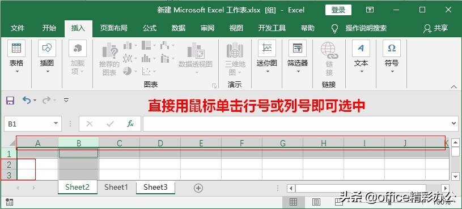Open the 迷你图 (Sparklines) group
The height and width of the screenshot is (209, 462).
pos(267,57)
